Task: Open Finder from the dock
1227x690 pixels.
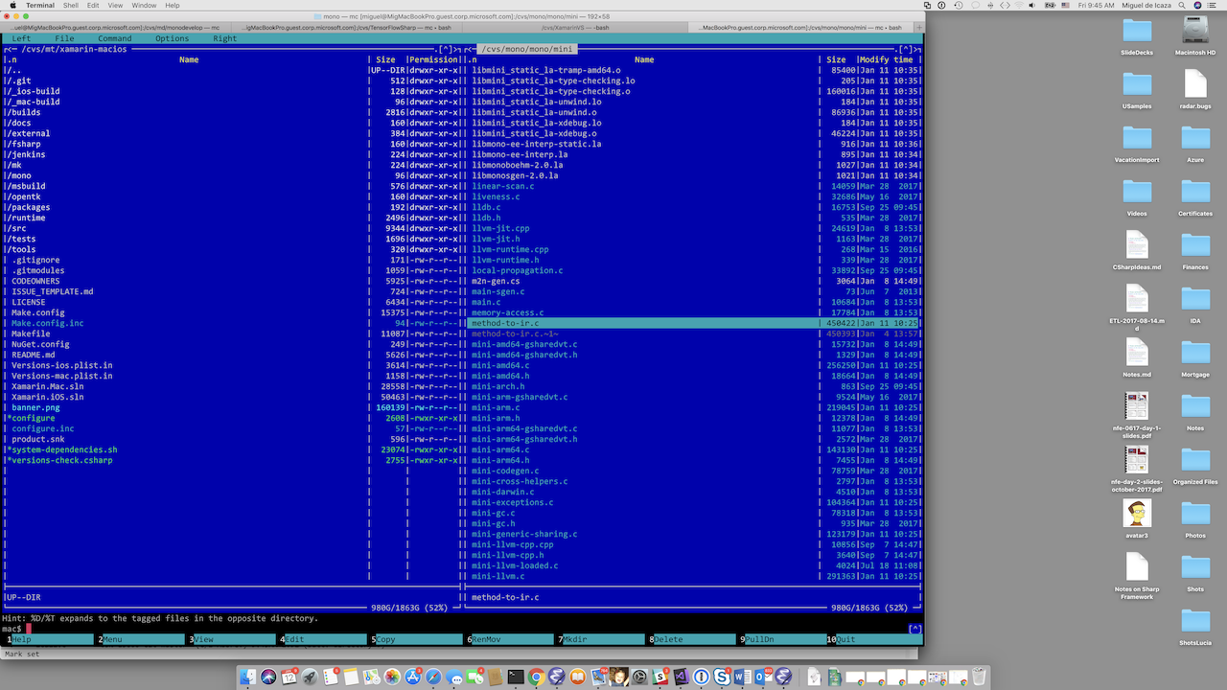Action: [x=247, y=677]
